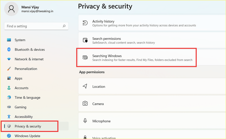Screen dimensions: 226x139
Task: Open Time & language settings
Action: 36,98
